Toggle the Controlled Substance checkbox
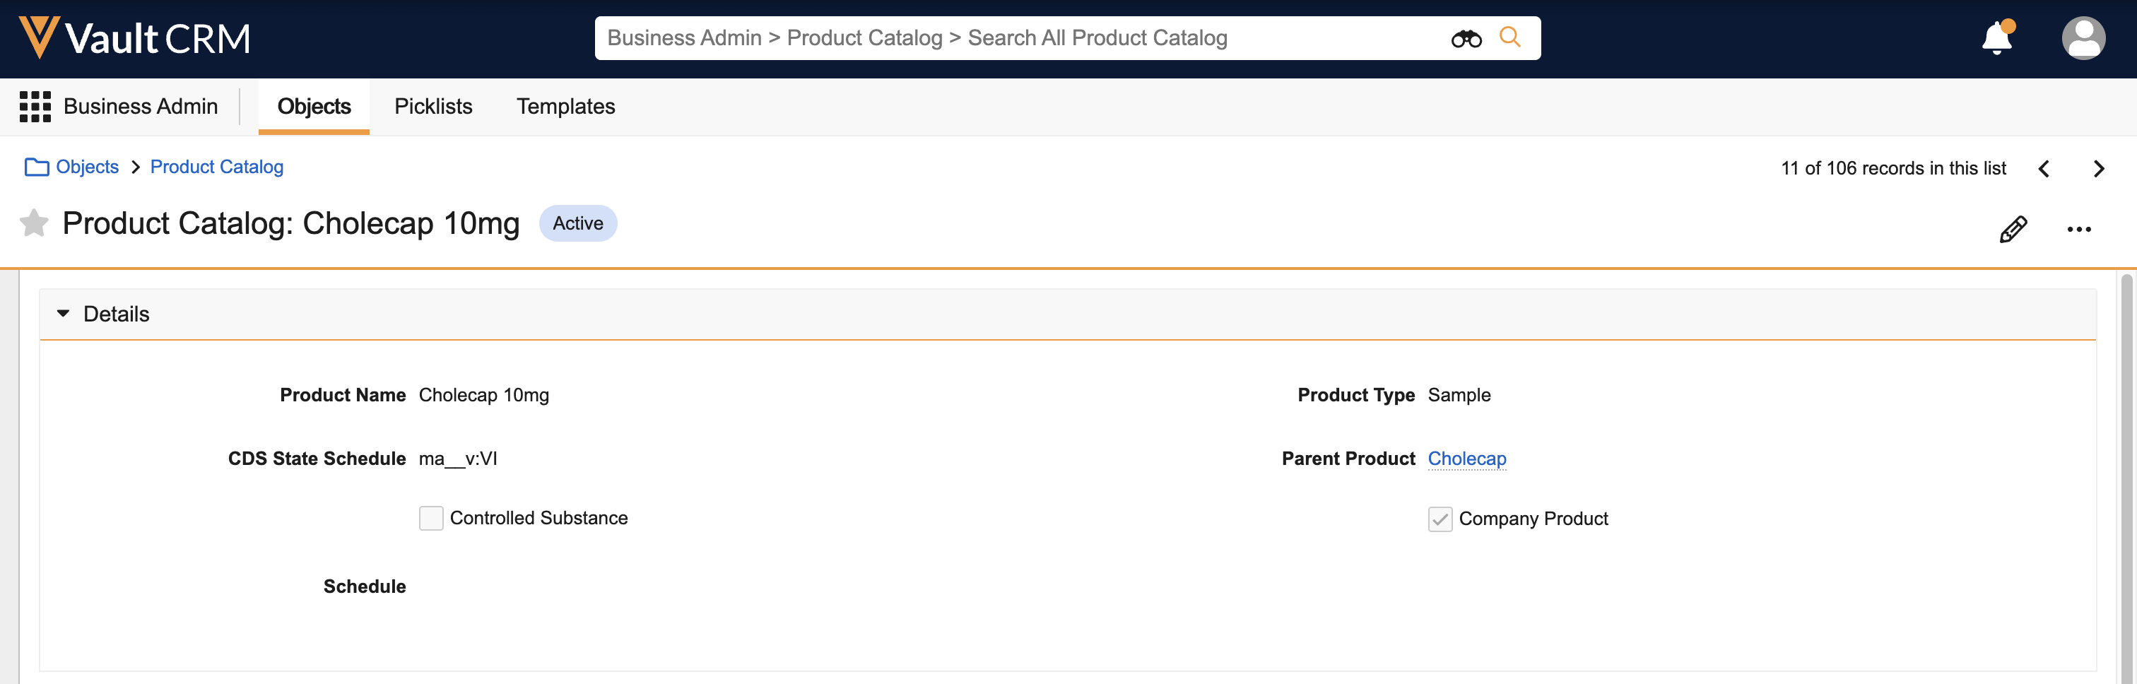 pos(431,518)
